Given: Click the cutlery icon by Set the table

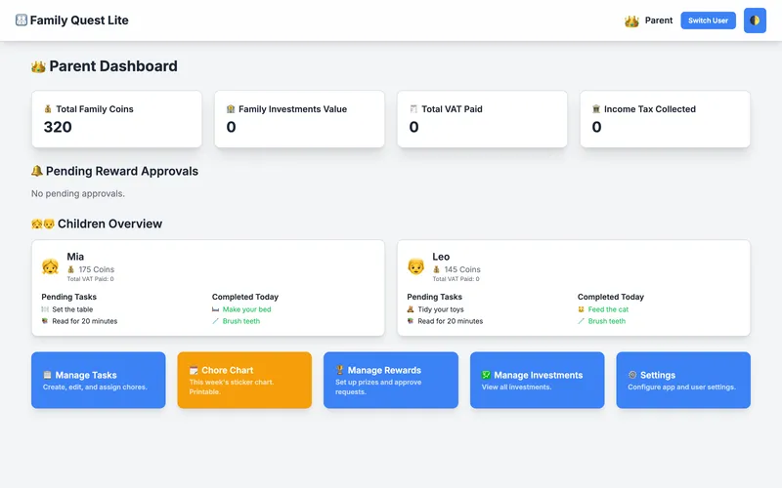Looking at the screenshot, I should point(45,309).
